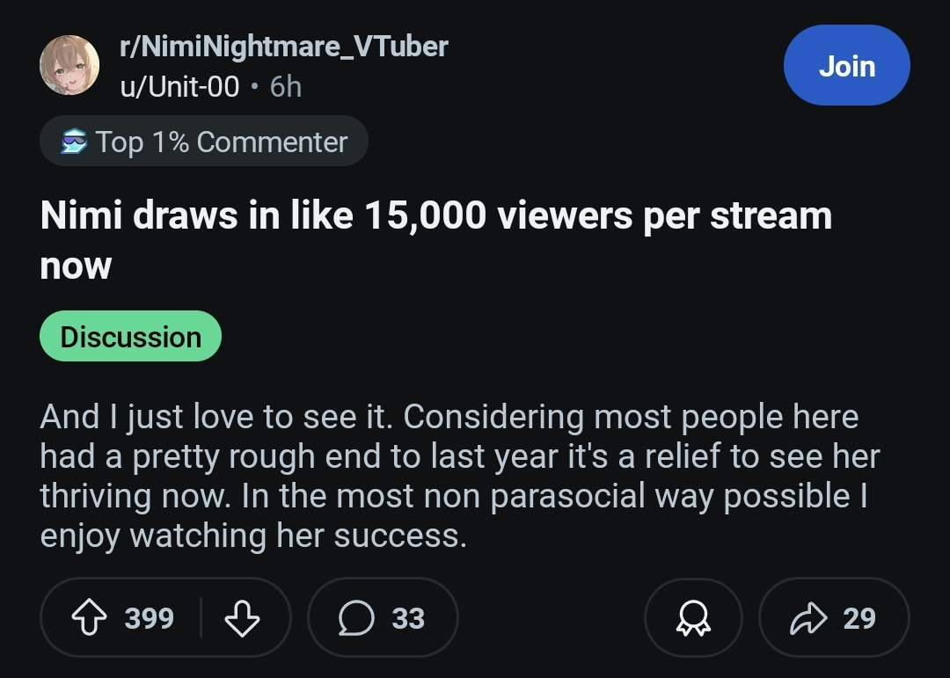Click the 29 shares count
Screen dimensions: 950x678
click(x=859, y=618)
